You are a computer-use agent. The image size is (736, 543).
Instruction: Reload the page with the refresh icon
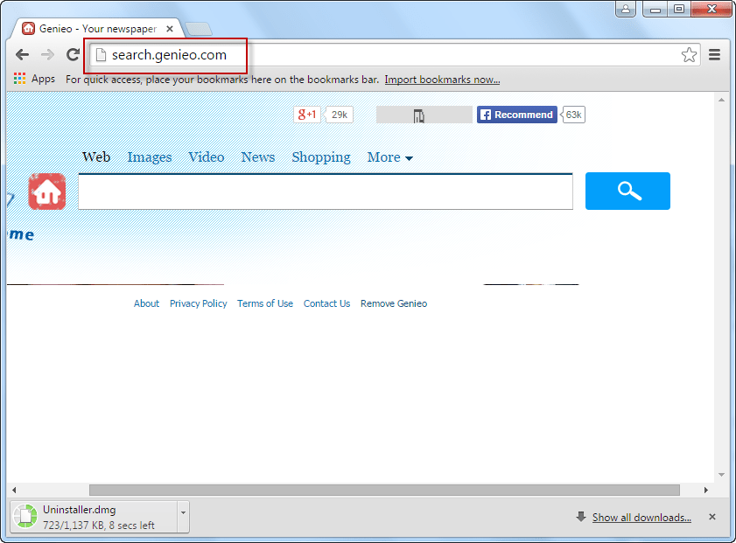coord(73,55)
